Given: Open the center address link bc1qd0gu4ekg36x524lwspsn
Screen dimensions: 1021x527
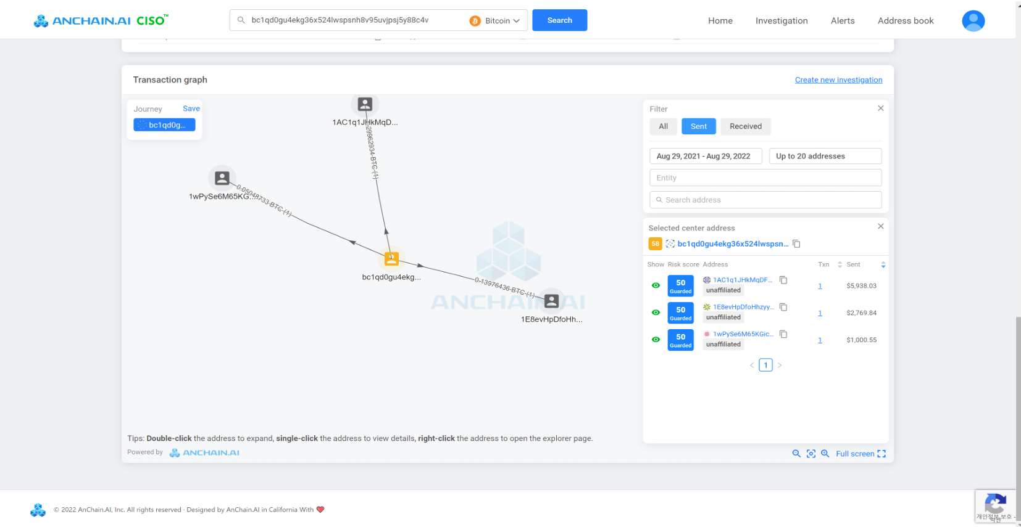Looking at the screenshot, I should [733, 244].
